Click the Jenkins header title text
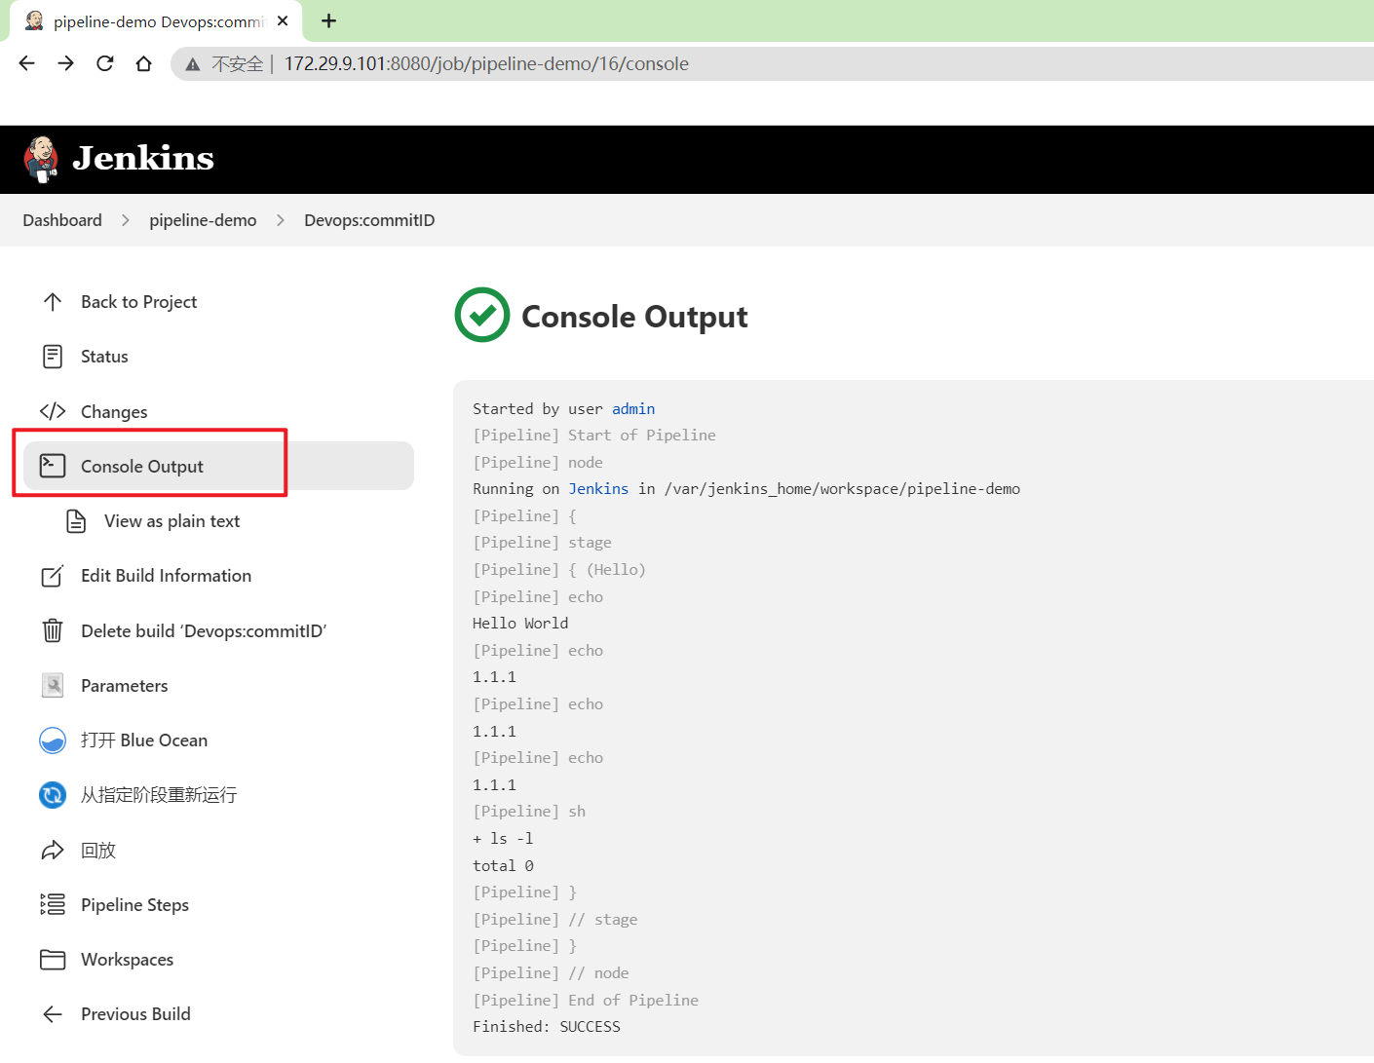The image size is (1374, 1063). click(143, 158)
